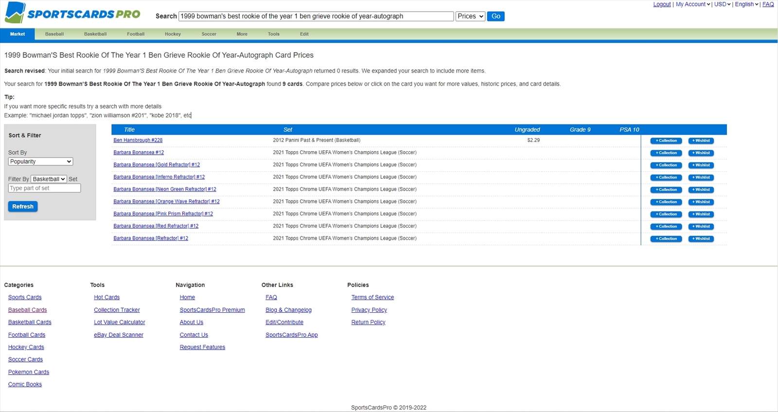Open the Sort By Popularity dropdown
The image size is (778, 412).
click(x=40, y=161)
